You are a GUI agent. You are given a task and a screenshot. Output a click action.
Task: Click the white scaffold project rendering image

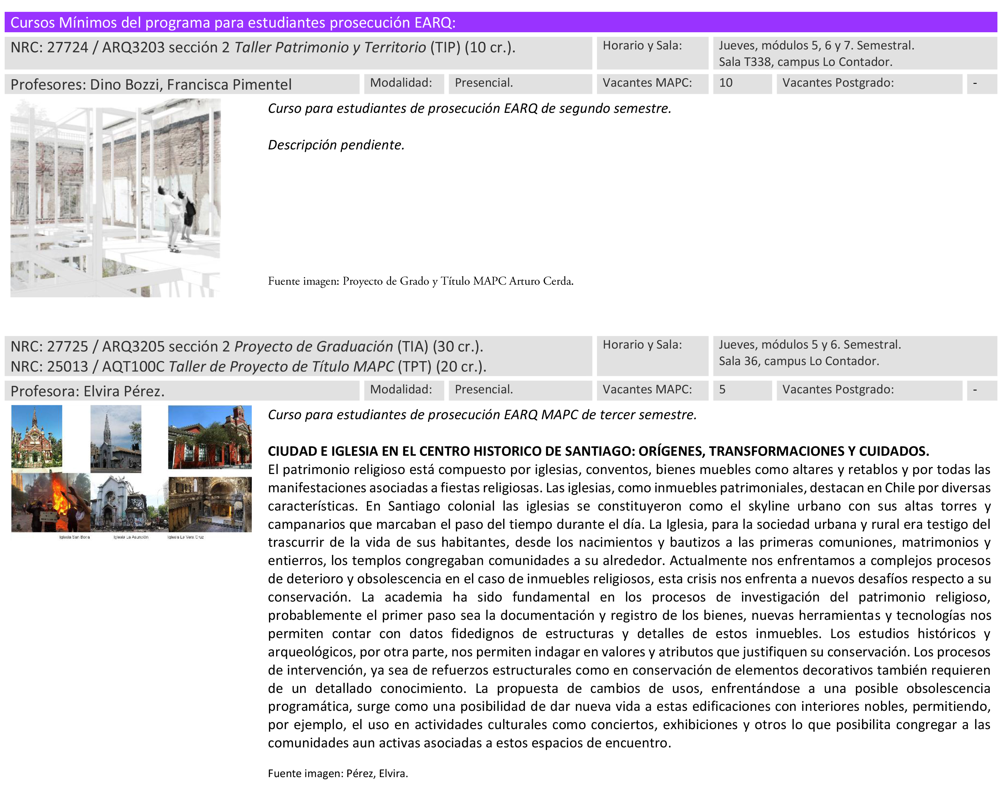pyautogui.click(x=115, y=198)
